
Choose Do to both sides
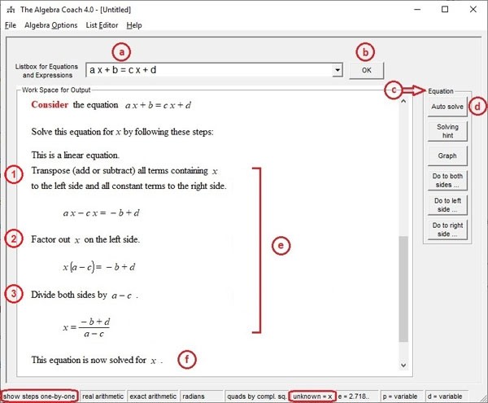(x=447, y=181)
